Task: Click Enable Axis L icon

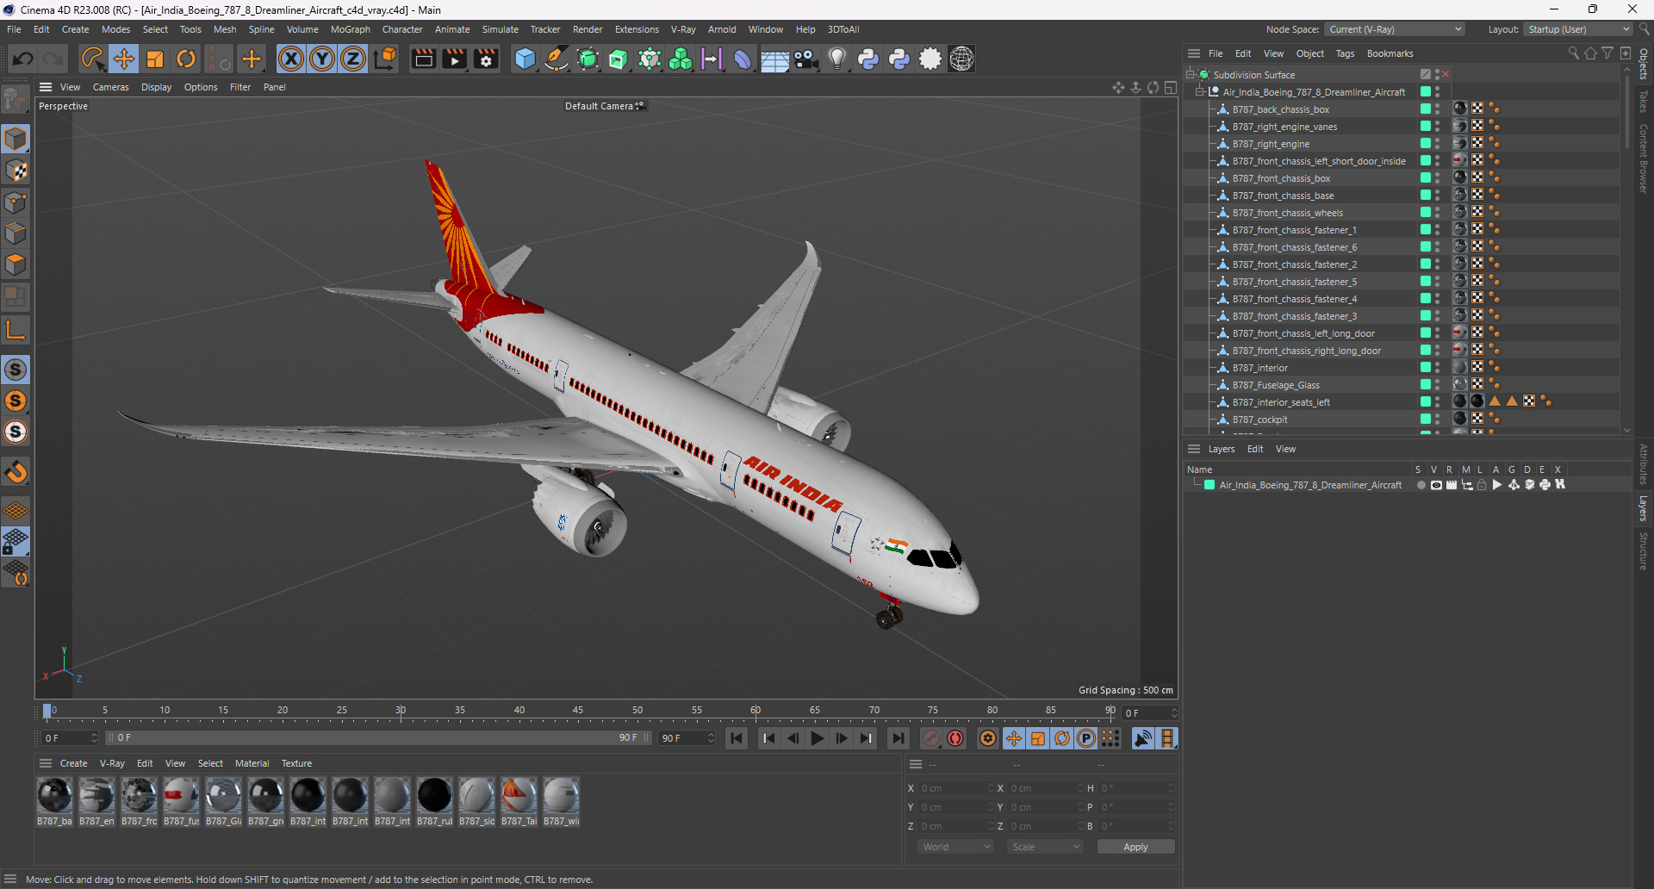Action: [16, 330]
